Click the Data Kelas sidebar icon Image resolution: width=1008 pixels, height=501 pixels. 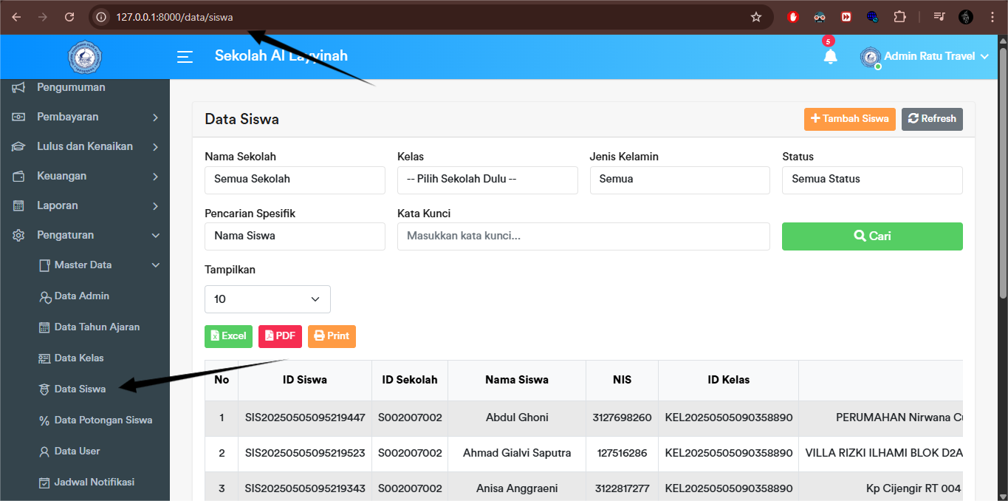(x=44, y=358)
